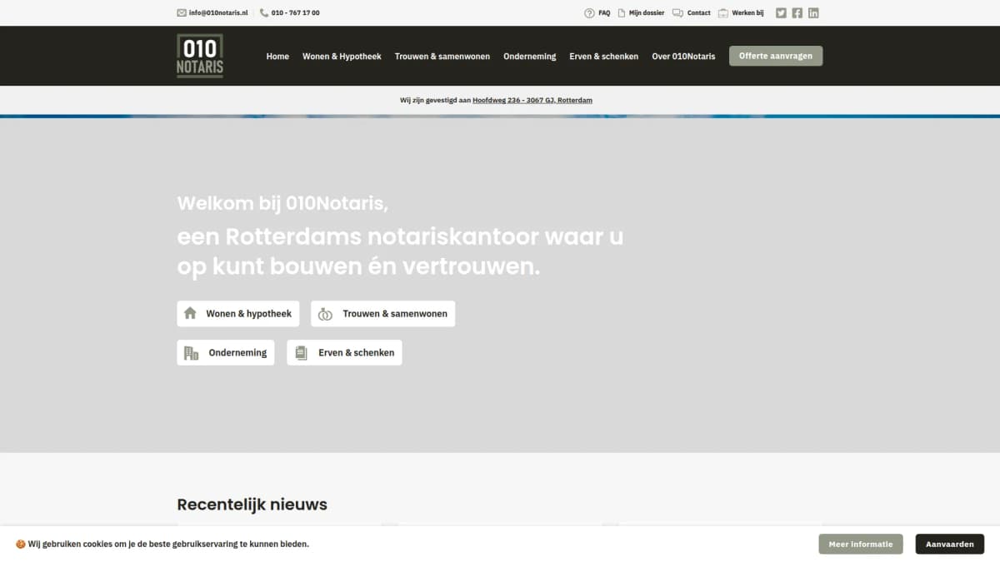Open the Contact link in top bar
The width and height of the screenshot is (1000, 562).
coord(698,13)
